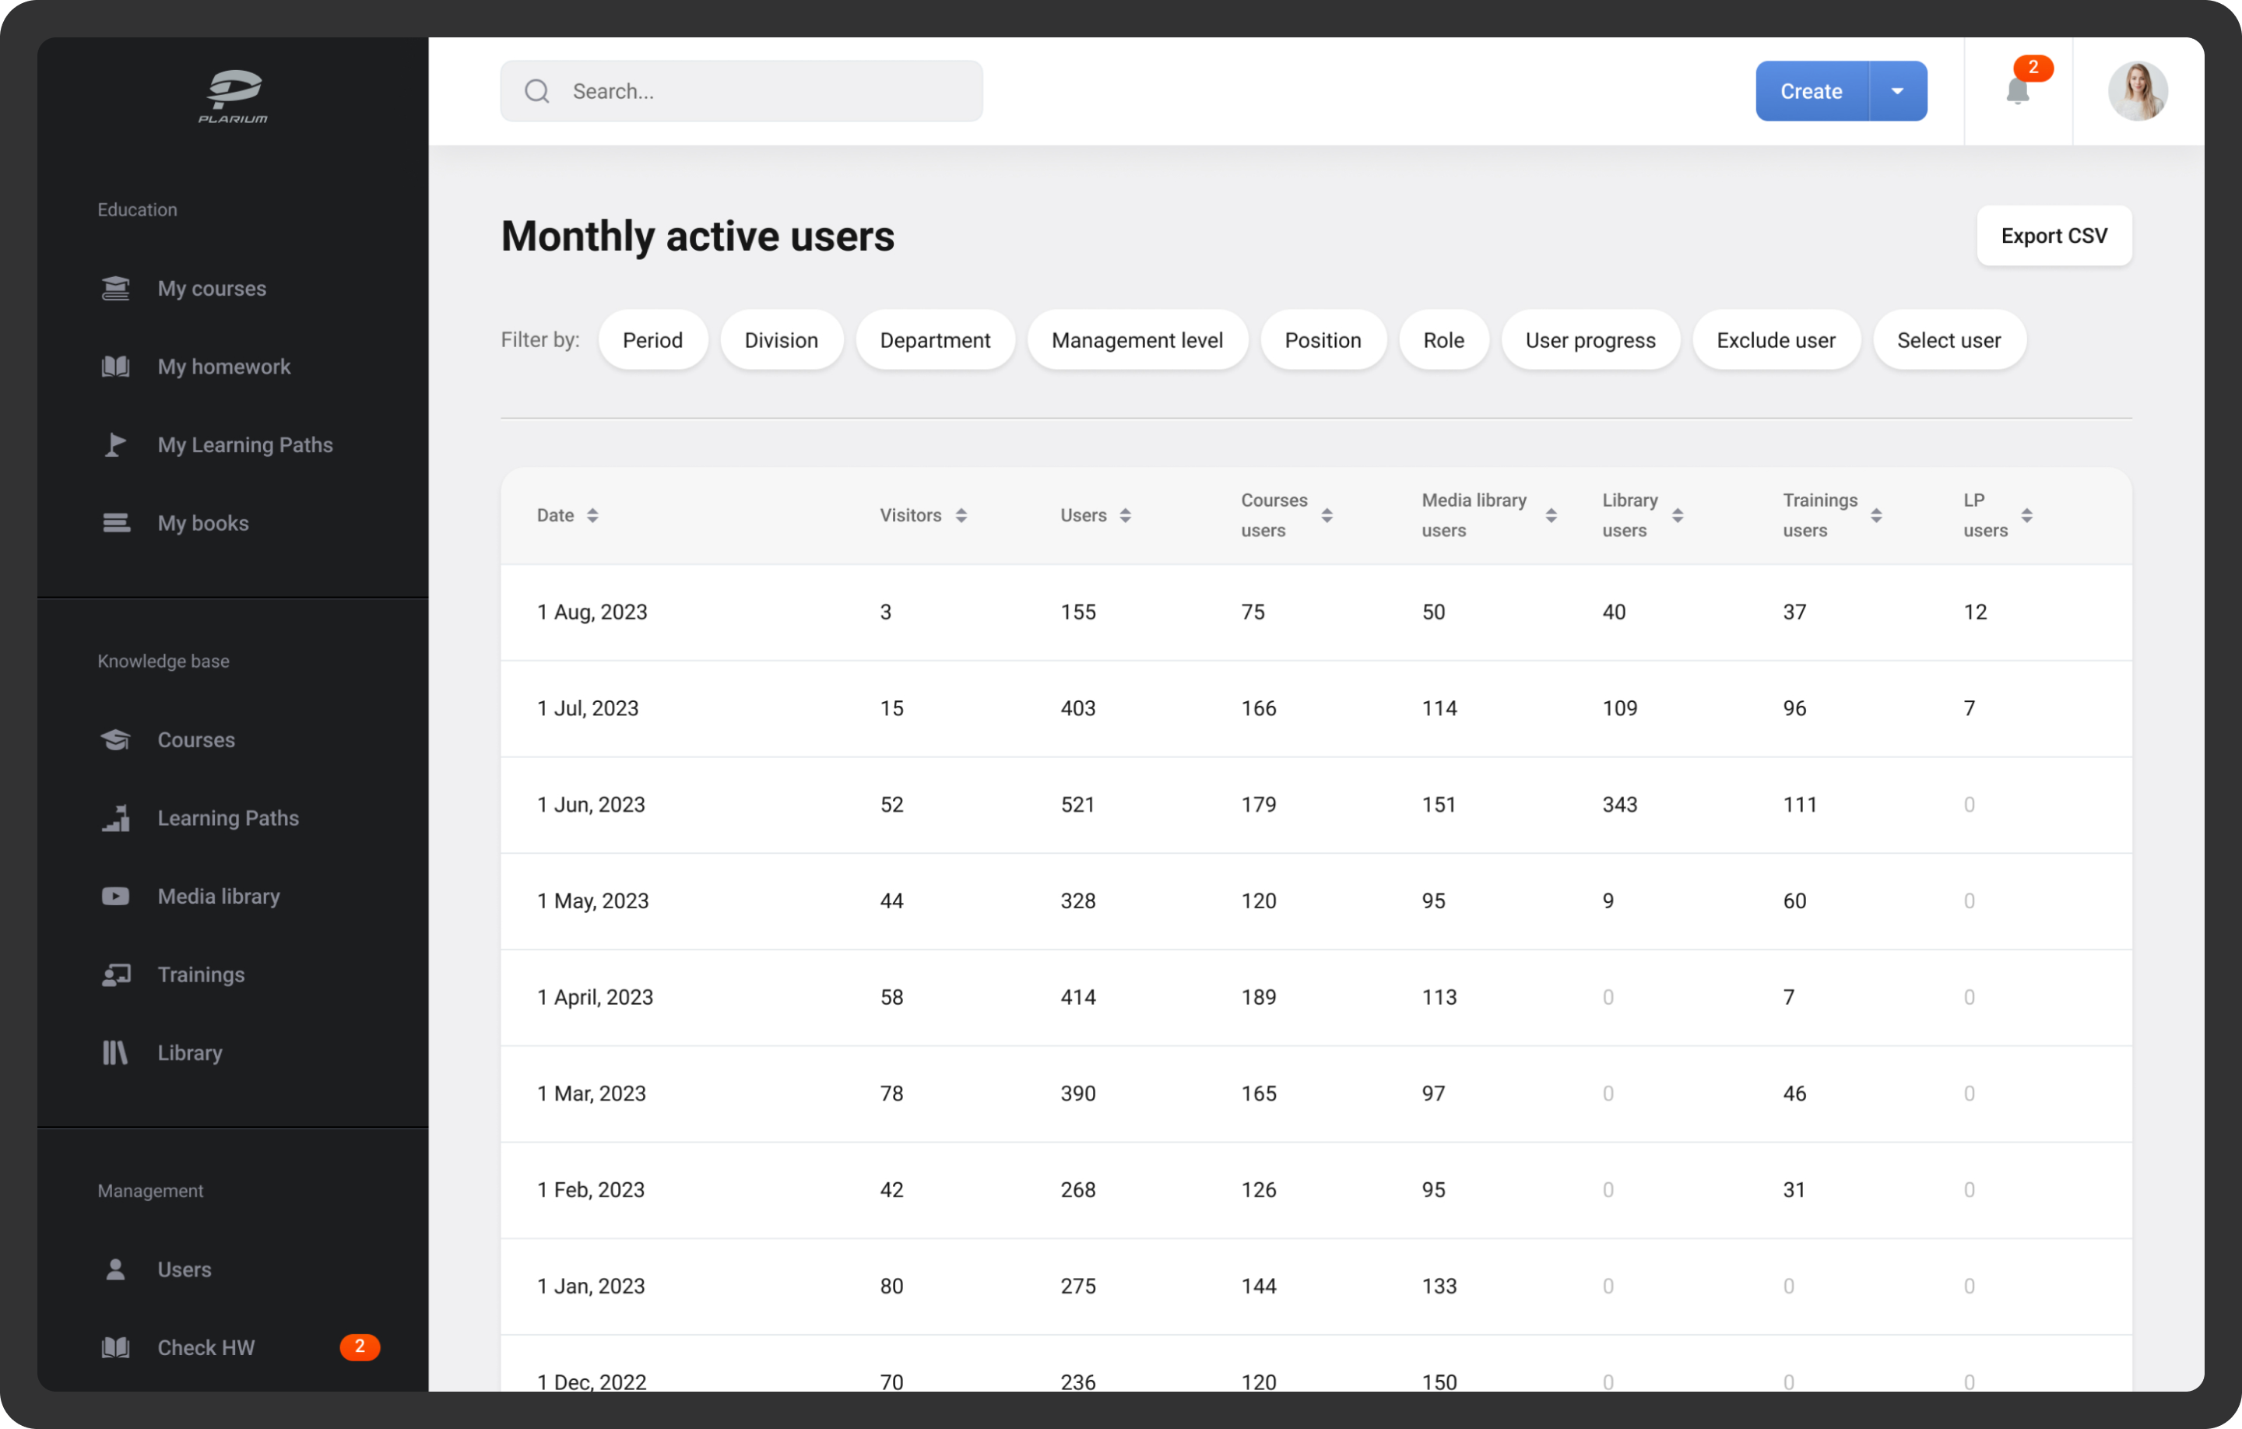Viewport: 2242px width, 1429px height.
Task: Open Media library section
Action: [219, 897]
